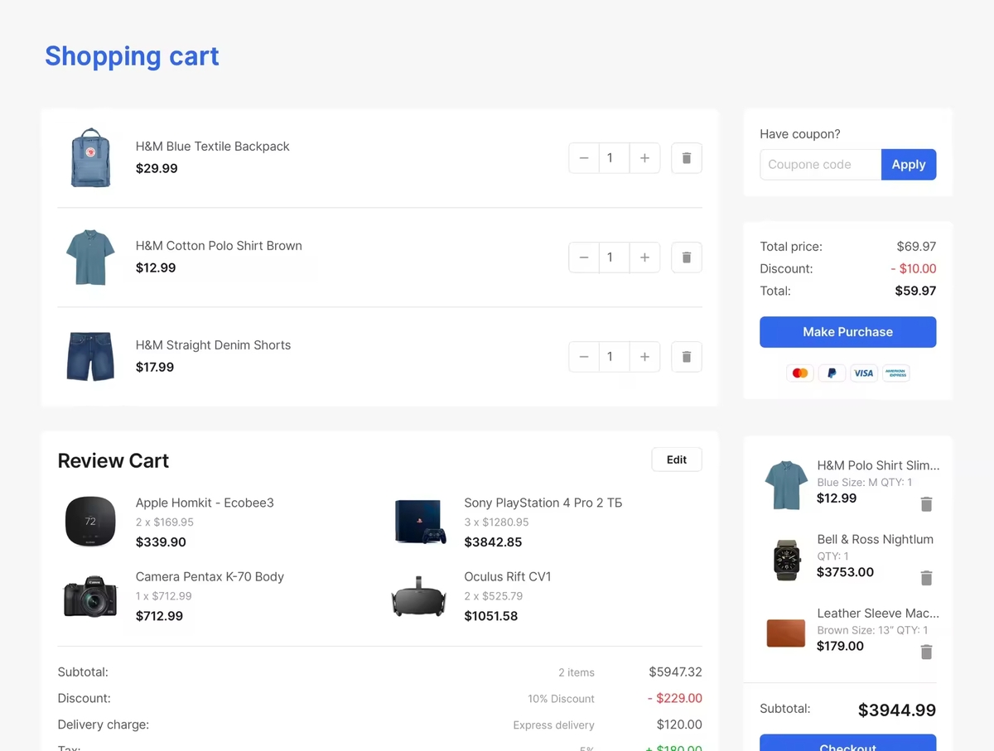This screenshot has height=751, width=994.
Task: Pick the American Express payment icon
Action: tap(895, 373)
